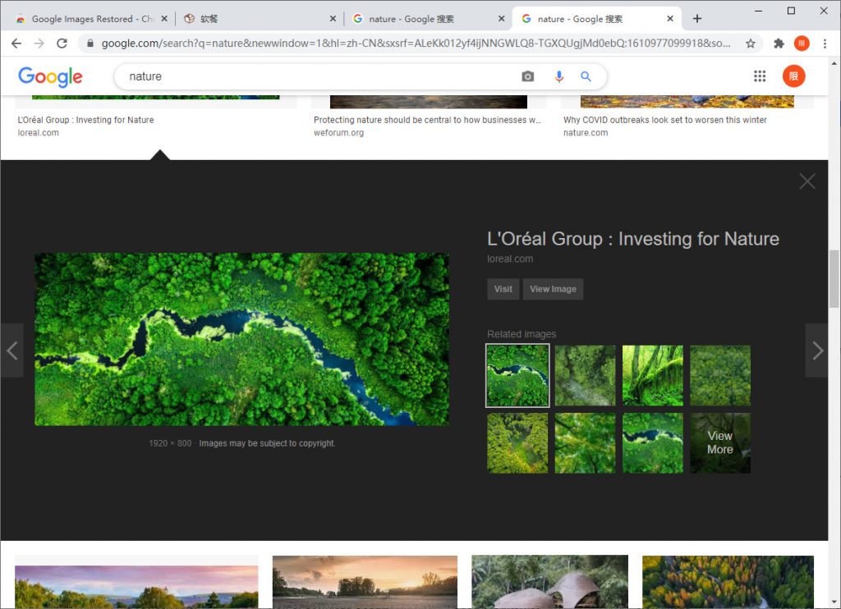Open the Chrome extensions puzzle icon
Image resolution: width=841 pixels, height=609 pixels.
tap(779, 43)
